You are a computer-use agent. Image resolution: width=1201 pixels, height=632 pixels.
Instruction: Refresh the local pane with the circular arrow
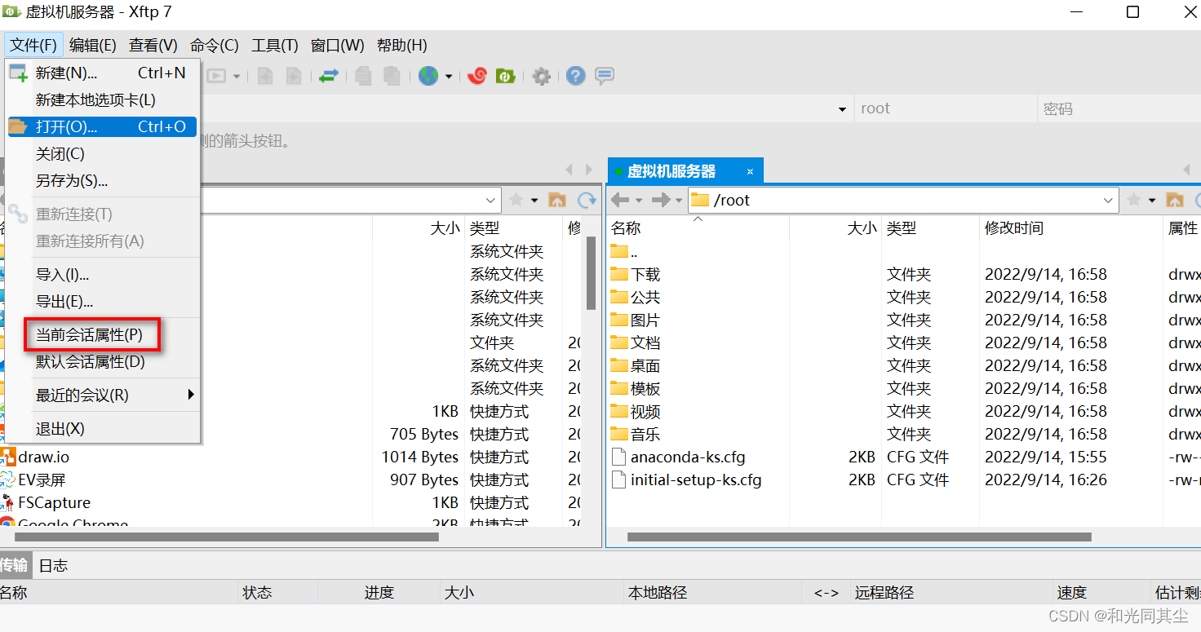click(x=587, y=200)
